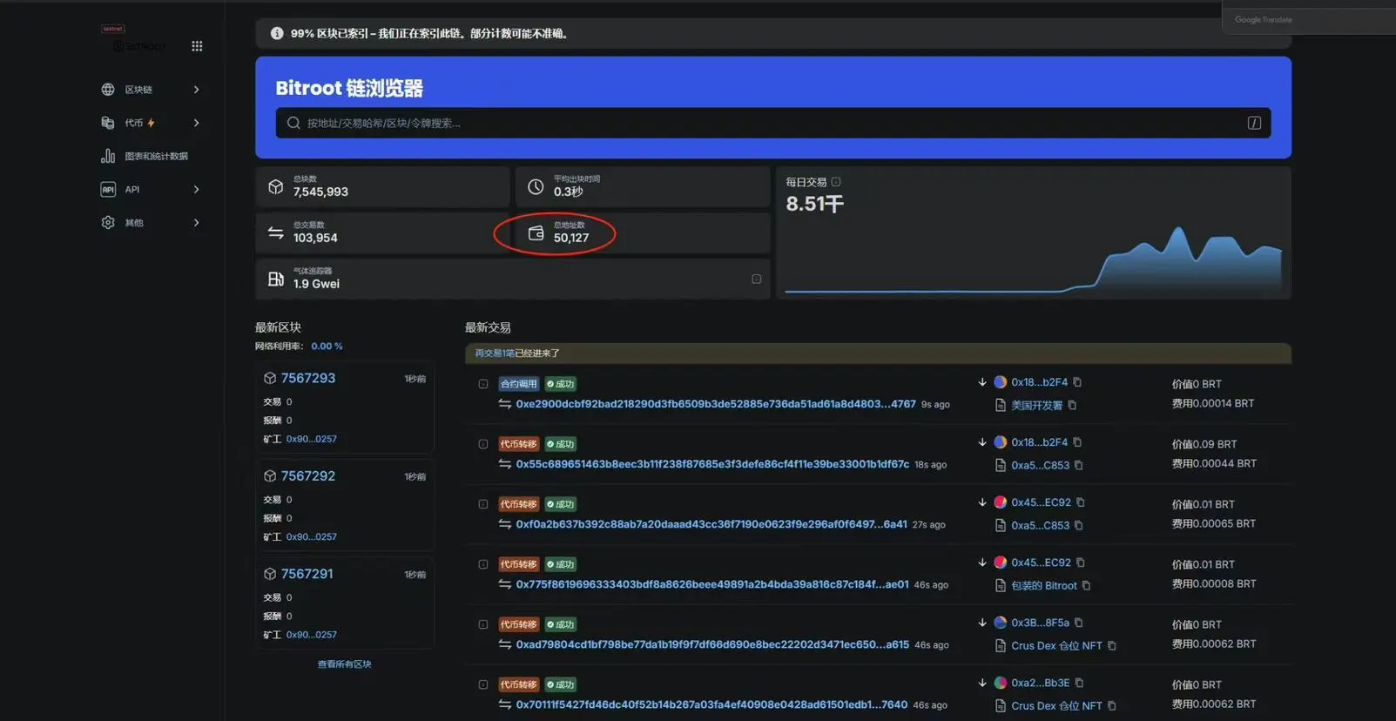Open additional info for transaction 0x70111f54…7640
The image size is (1396, 721).
[483, 684]
